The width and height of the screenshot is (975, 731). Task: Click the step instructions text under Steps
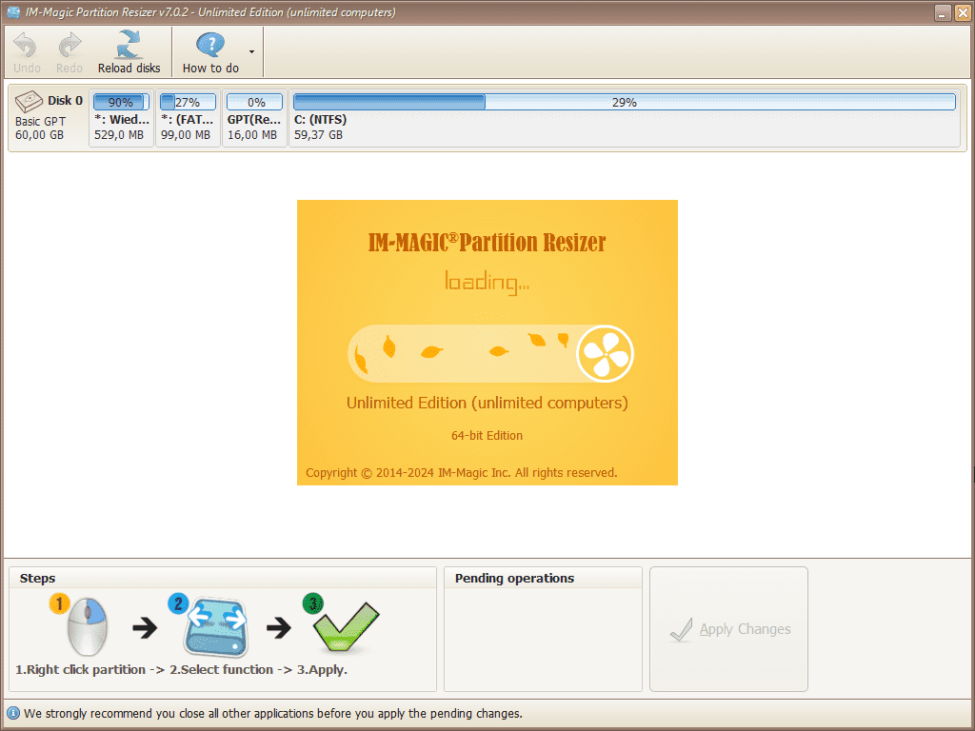182,669
